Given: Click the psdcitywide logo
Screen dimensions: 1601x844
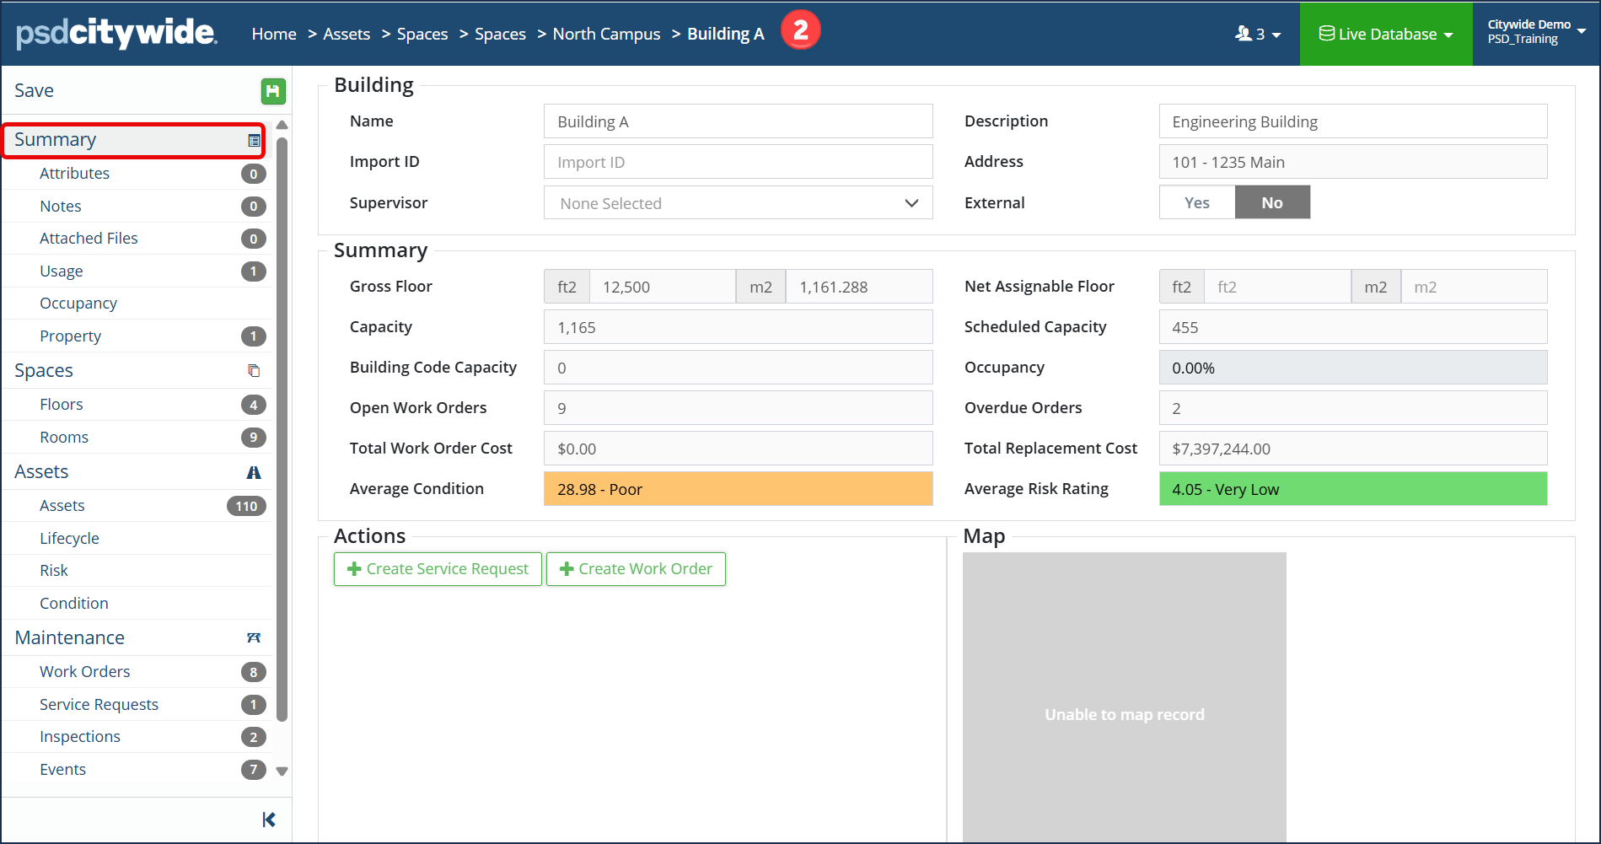Looking at the screenshot, I should click(116, 33).
